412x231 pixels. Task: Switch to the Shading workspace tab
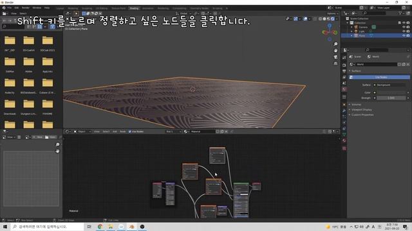134,8
